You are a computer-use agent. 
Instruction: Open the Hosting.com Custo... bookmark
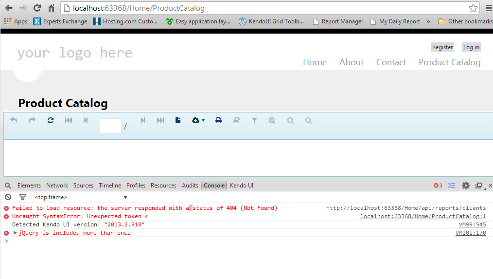[125, 21]
